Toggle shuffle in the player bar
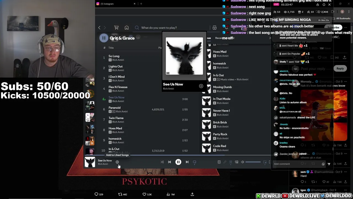 pyautogui.click(x=162, y=162)
